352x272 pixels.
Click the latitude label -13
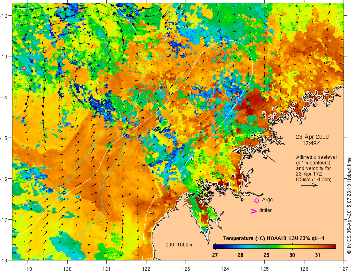pos(4,56)
